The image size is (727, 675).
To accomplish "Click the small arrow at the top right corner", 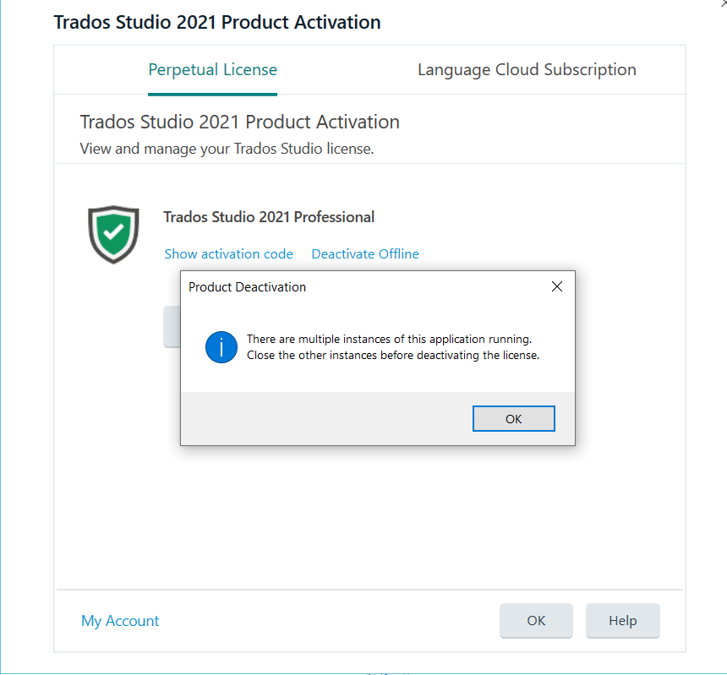I will coord(723,4).
